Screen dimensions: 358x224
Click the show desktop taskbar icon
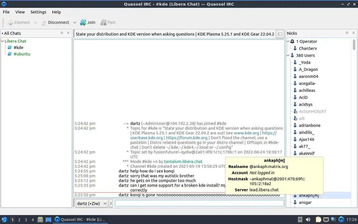click(x=48, y=220)
